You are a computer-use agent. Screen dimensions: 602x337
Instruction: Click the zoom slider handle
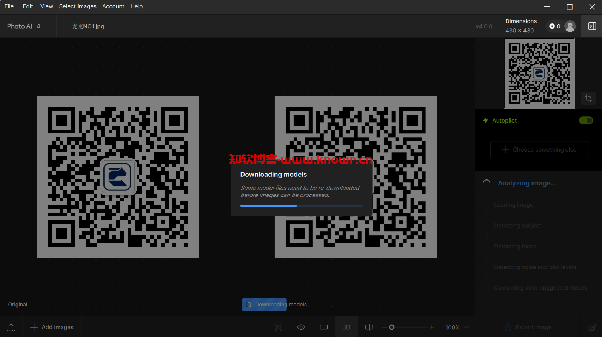pyautogui.click(x=392, y=327)
